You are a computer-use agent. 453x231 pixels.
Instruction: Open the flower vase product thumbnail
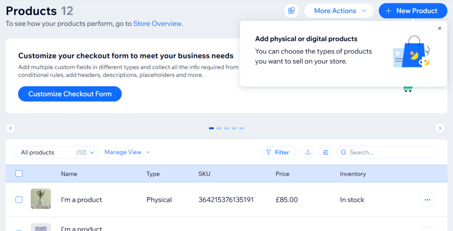41,199
